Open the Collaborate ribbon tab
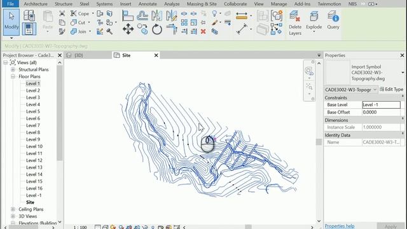 (x=235, y=4)
